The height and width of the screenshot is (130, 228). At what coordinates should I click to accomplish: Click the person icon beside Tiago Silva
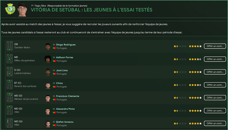pyautogui.click(x=32, y=5)
